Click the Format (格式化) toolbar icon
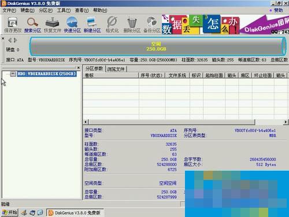Screen dimensions: 289x217 112,24
